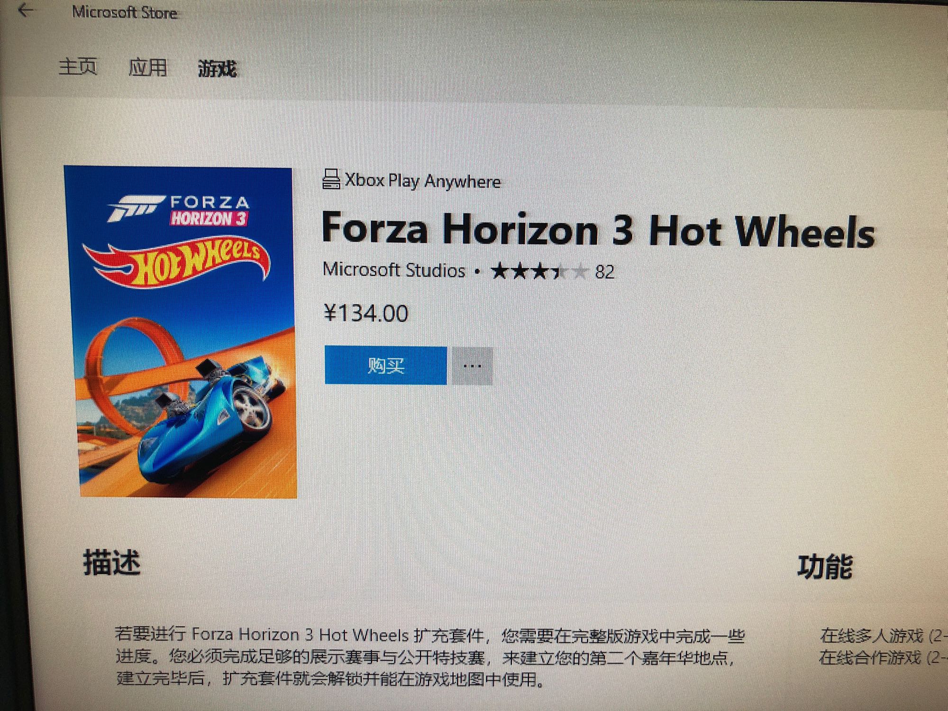
Task: Click the 功能 section heading
Action: tap(825, 566)
